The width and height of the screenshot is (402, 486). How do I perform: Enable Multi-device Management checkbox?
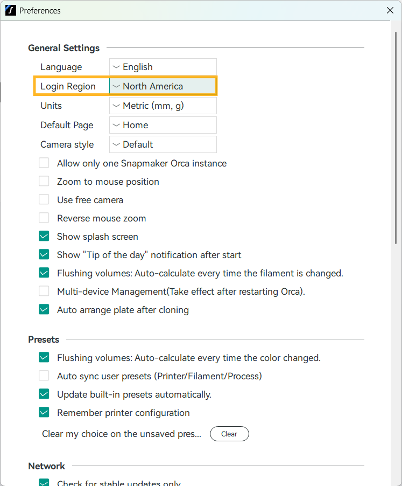tap(44, 291)
